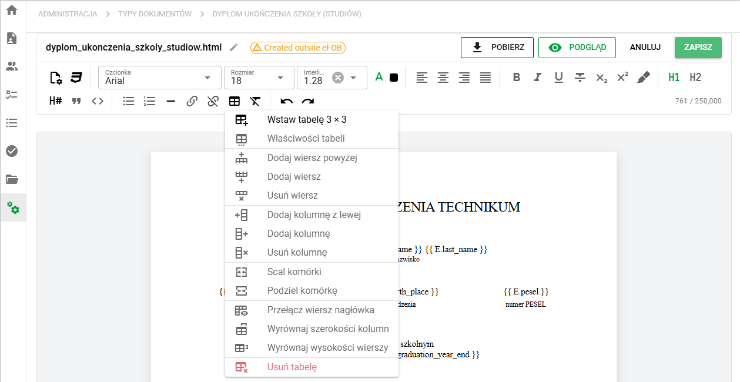This screenshot has width=740, height=382.
Task: Open the list view icon in sidebar
Action: pos(12,123)
